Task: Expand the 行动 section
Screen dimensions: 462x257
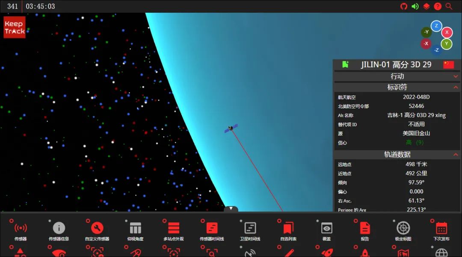Action: click(x=397, y=76)
